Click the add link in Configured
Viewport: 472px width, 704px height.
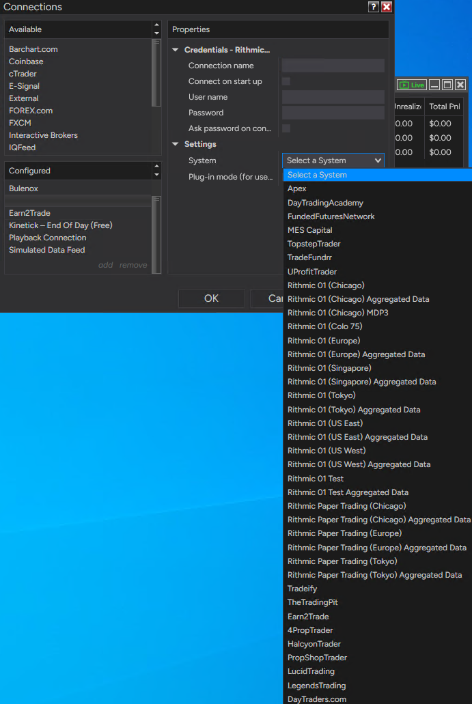pos(106,265)
